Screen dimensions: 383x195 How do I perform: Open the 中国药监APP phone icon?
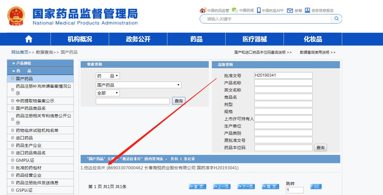pyautogui.click(x=258, y=10)
